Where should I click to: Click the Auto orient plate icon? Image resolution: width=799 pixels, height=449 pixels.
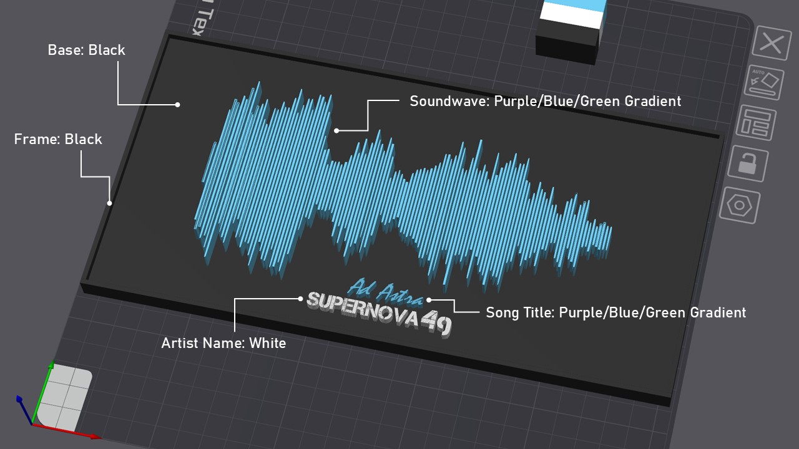coord(764,83)
